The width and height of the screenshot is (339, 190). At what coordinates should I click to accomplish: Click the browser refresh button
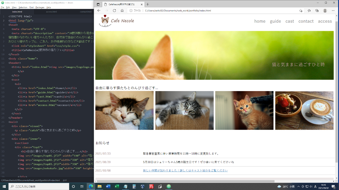pyautogui.click(x=114, y=11)
